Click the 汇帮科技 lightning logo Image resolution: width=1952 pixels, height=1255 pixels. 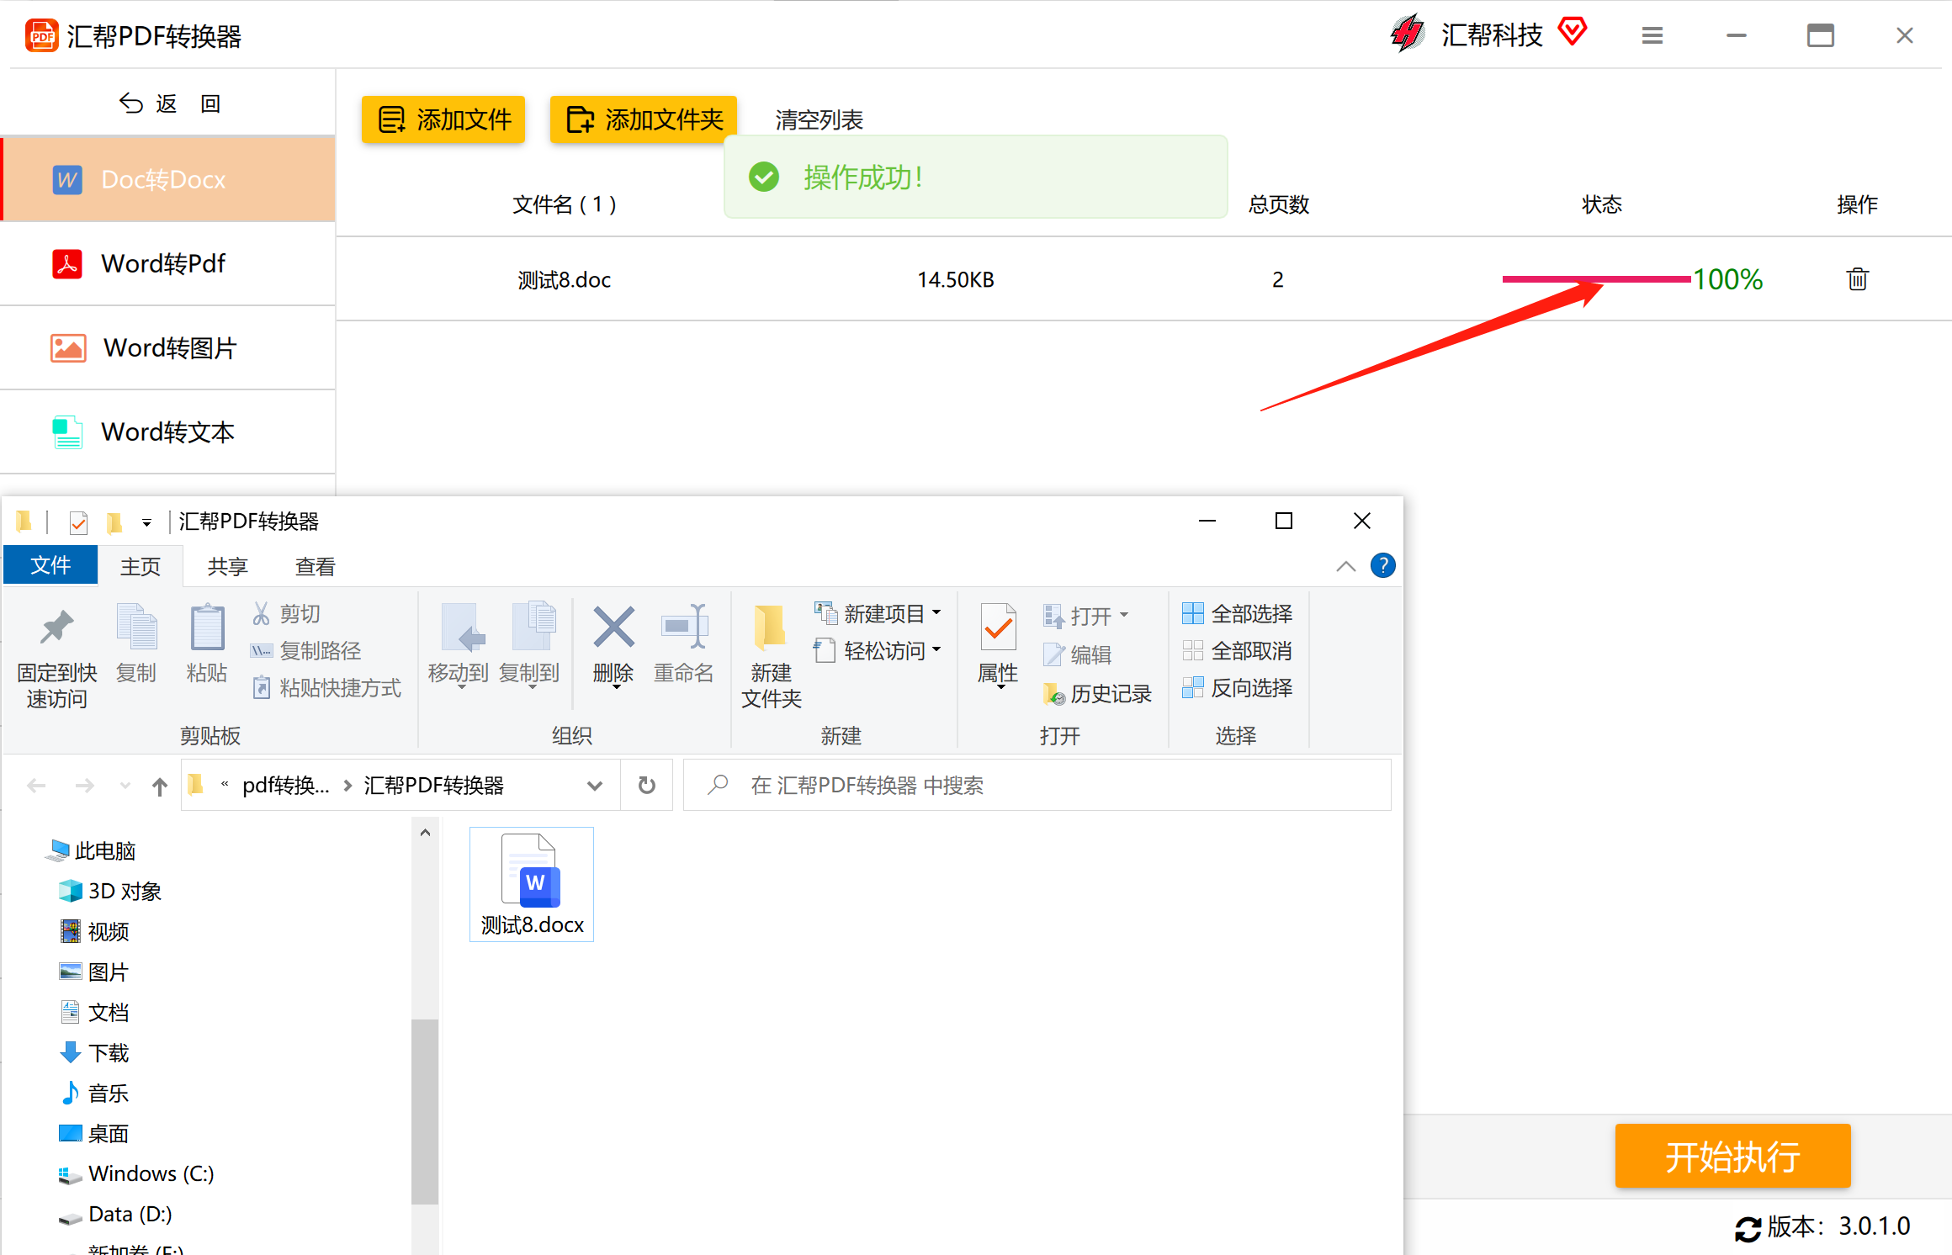(1408, 34)
